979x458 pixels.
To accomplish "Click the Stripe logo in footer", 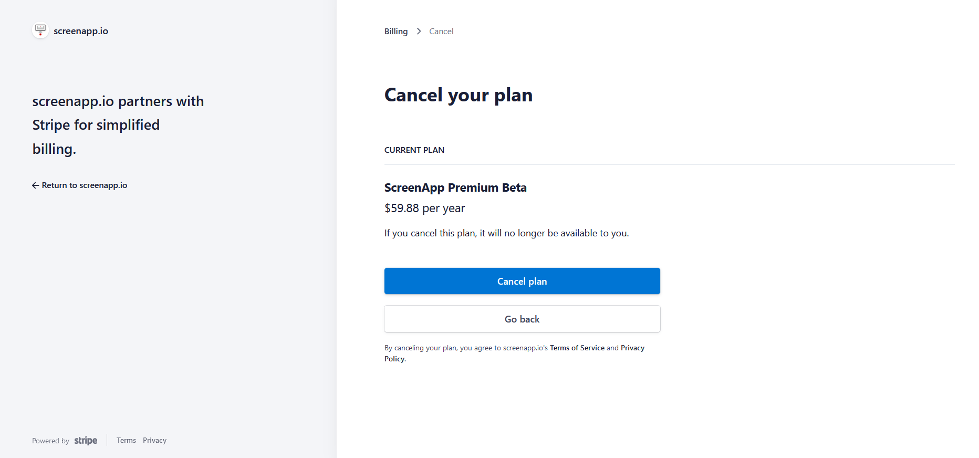I will click(x=86, y=441).
